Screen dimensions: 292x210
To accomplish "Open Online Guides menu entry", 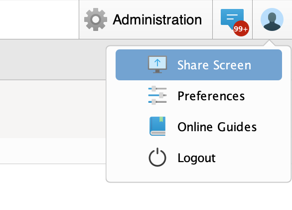I will coord(199,127).
